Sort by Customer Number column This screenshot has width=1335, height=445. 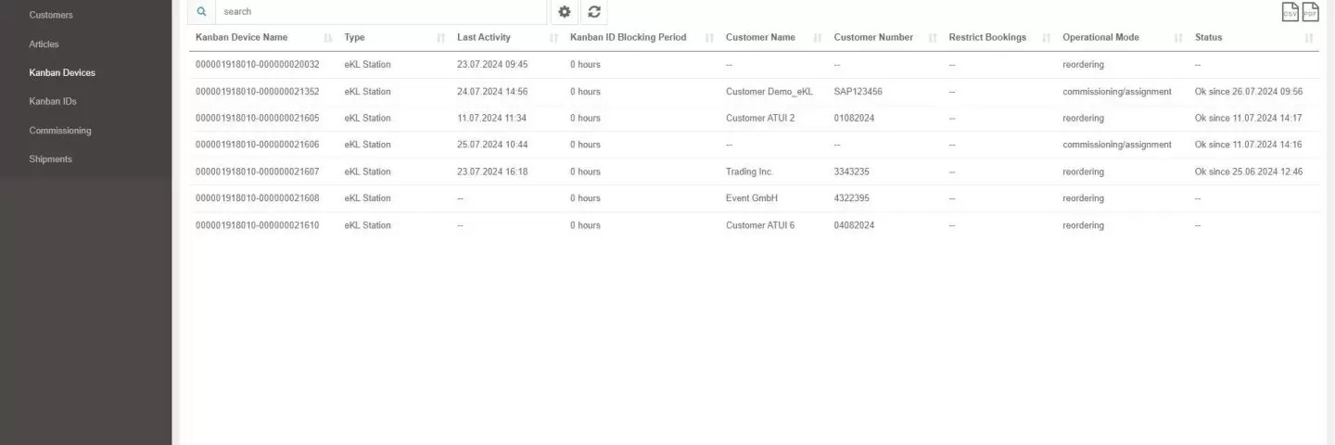pyautogui.click(x=873, y=37)
